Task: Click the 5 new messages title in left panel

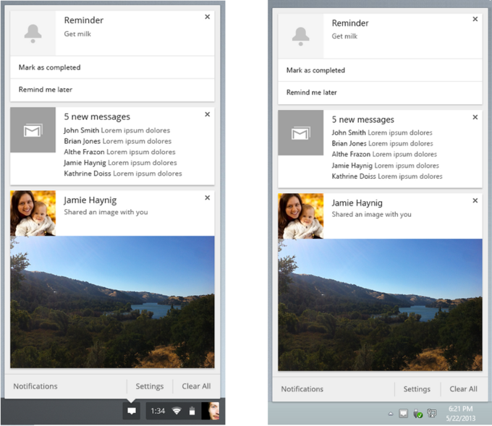Action: click(97, 116)
